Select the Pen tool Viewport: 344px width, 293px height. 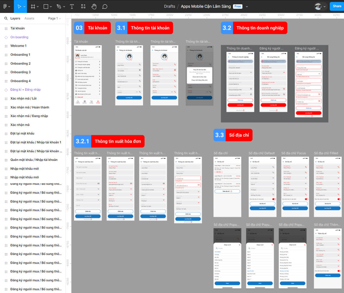59,6
